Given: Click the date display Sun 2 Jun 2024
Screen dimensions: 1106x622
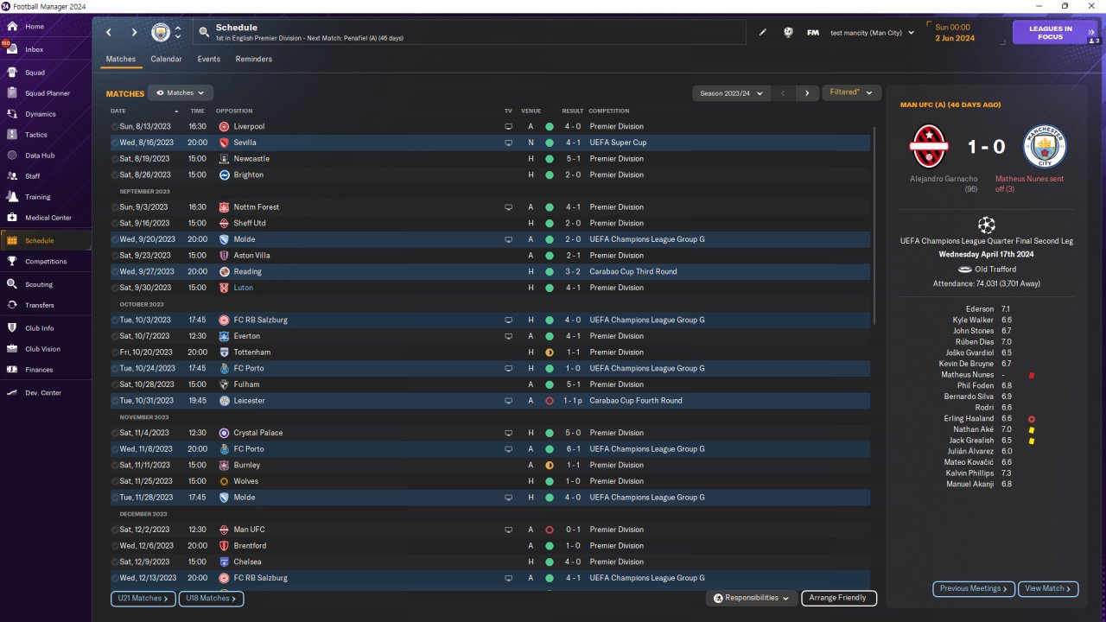Looking at the screenshot, I should (955, 33).
